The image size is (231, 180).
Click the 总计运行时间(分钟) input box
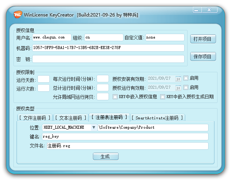(103, 88)
